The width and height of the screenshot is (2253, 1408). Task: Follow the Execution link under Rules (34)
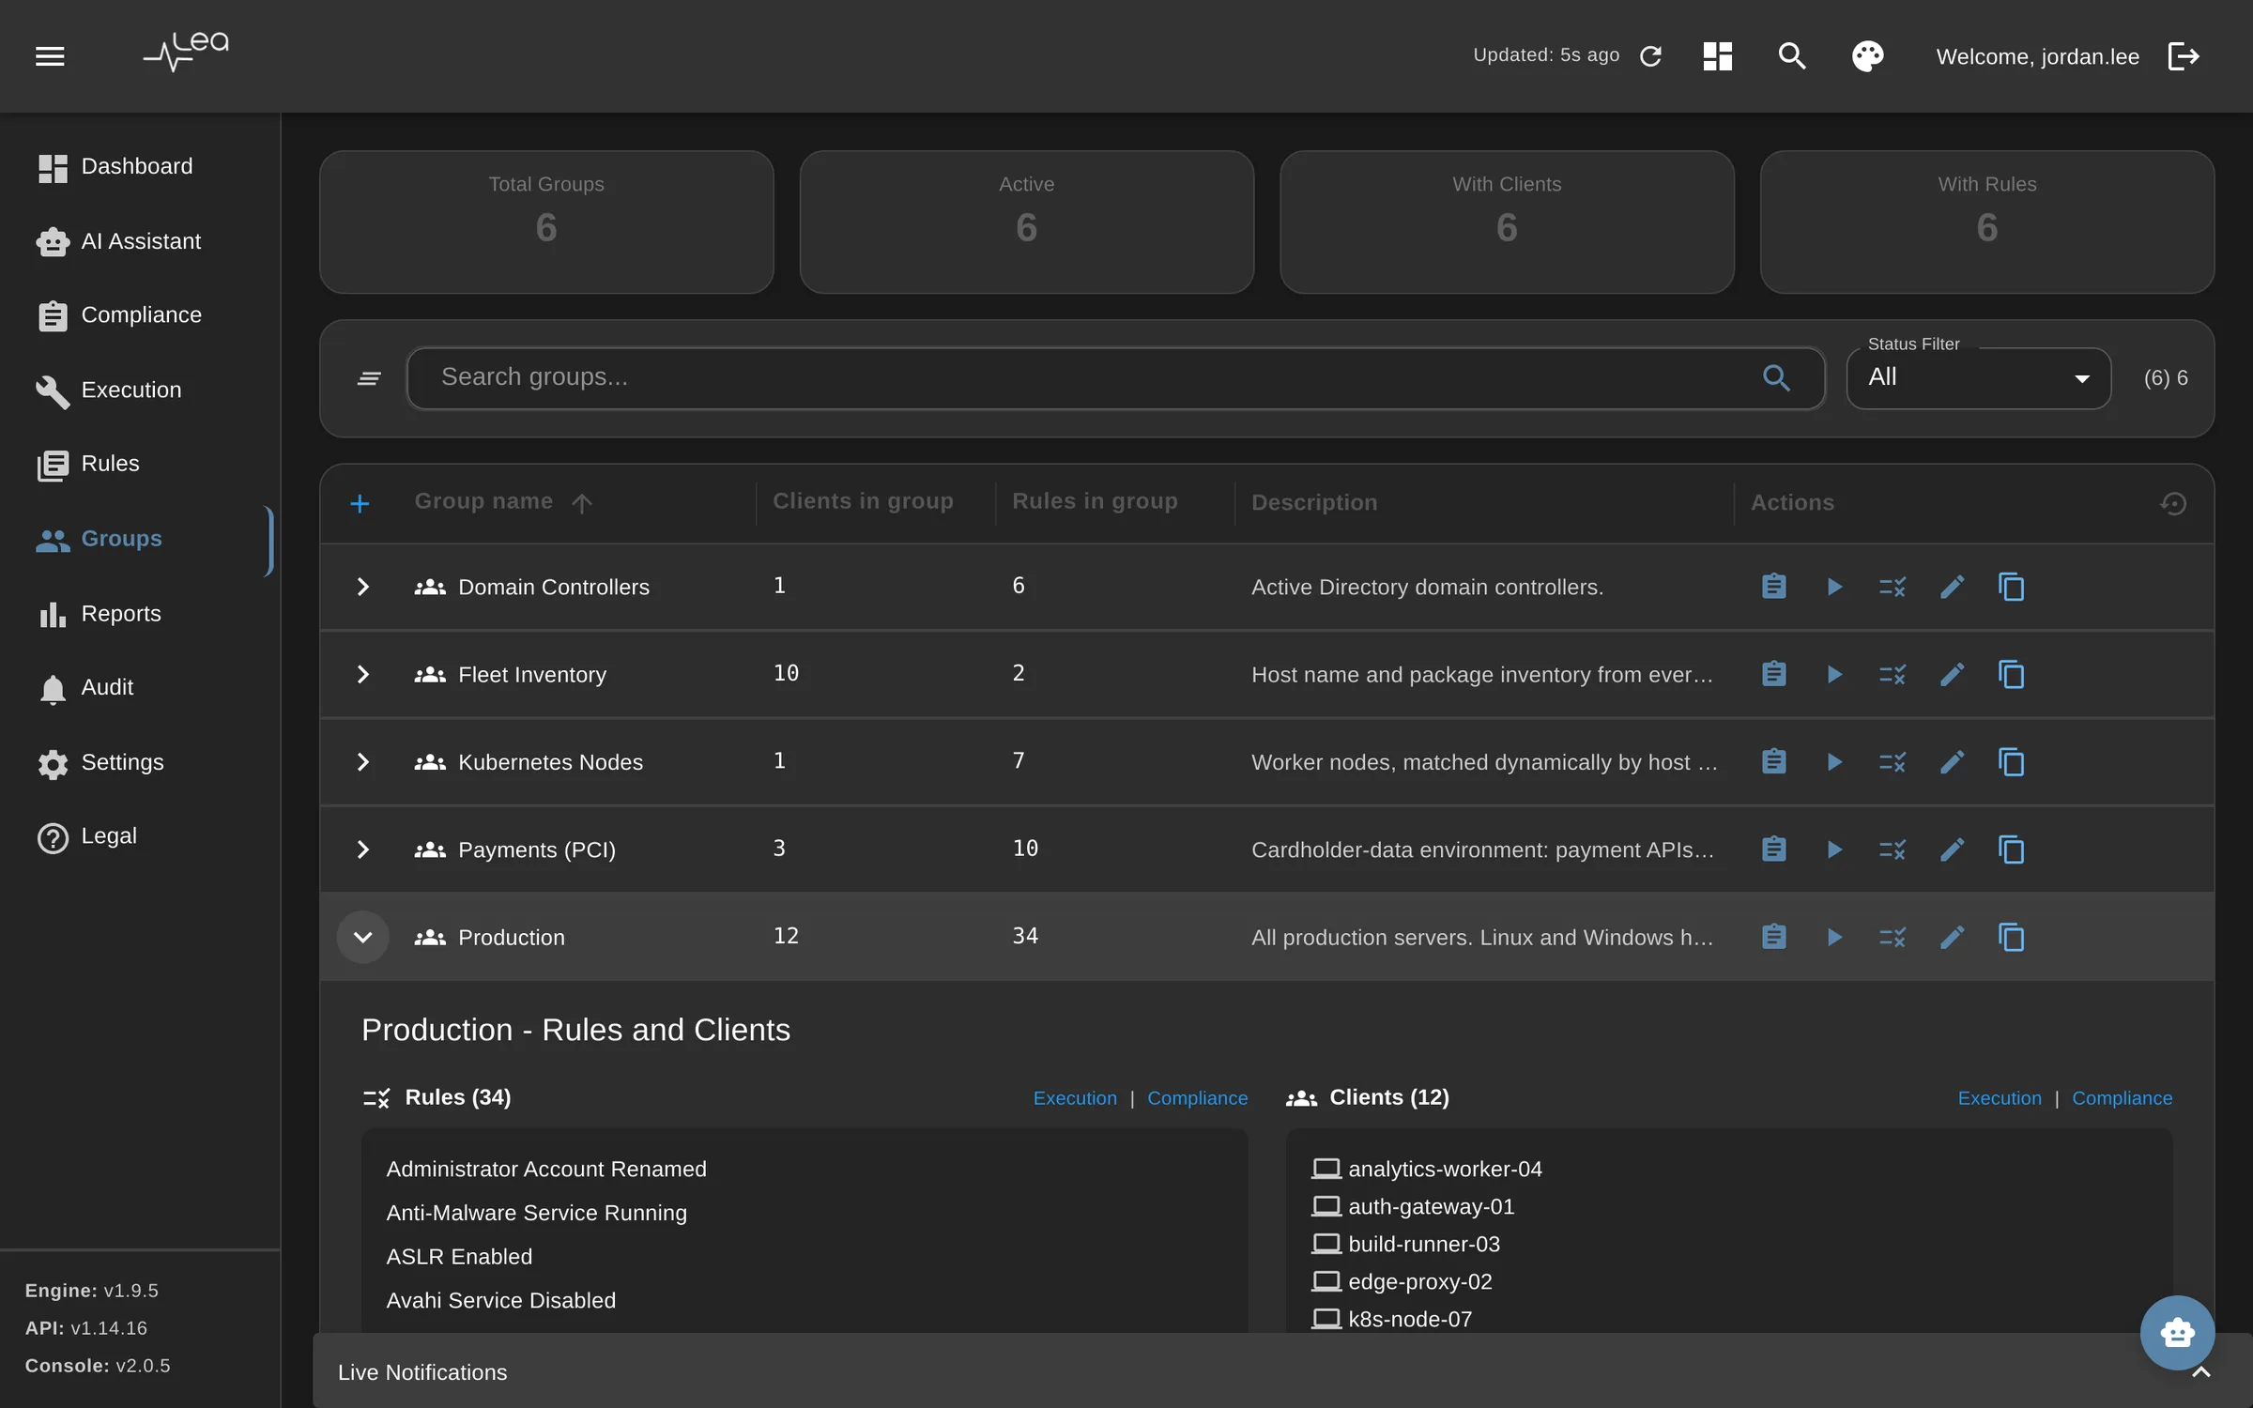click(x=1075, y=1098)
